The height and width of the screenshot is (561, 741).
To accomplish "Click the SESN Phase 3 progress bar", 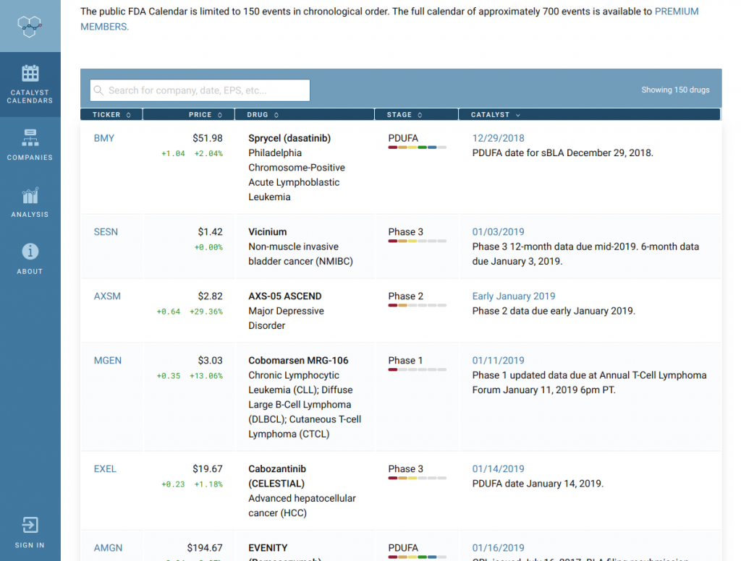I will 418,241.
